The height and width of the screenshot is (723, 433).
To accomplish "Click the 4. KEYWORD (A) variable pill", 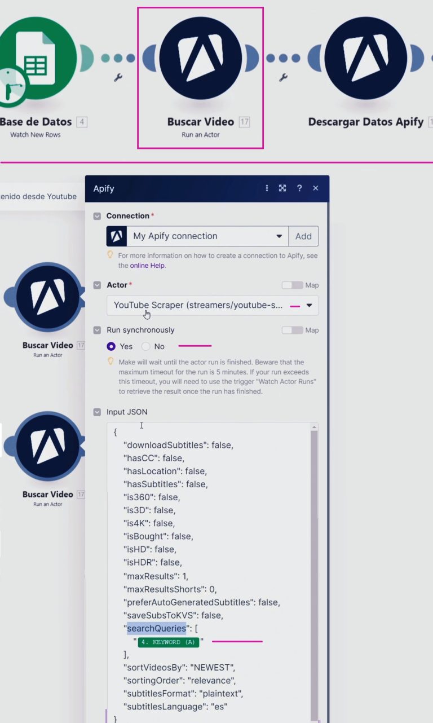I will [168, 642].
